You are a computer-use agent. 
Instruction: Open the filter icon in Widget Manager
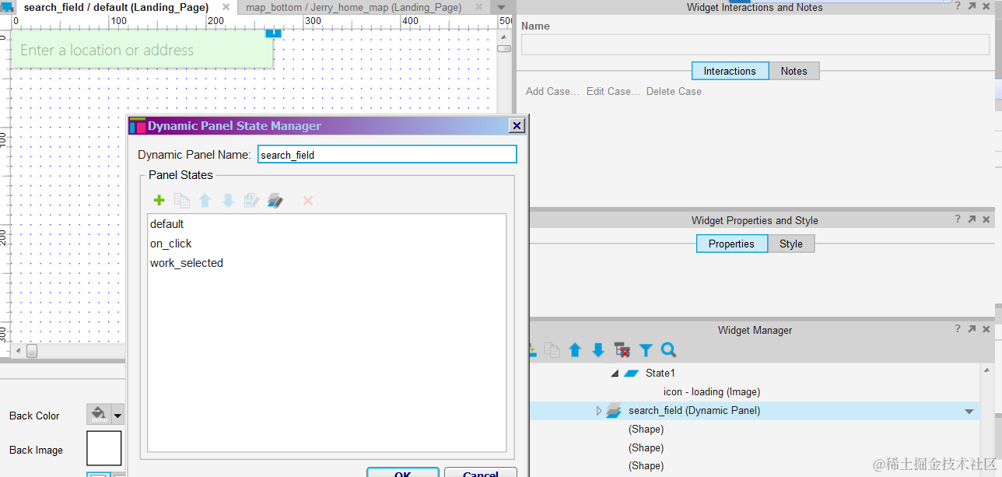(x=646, y=350)
